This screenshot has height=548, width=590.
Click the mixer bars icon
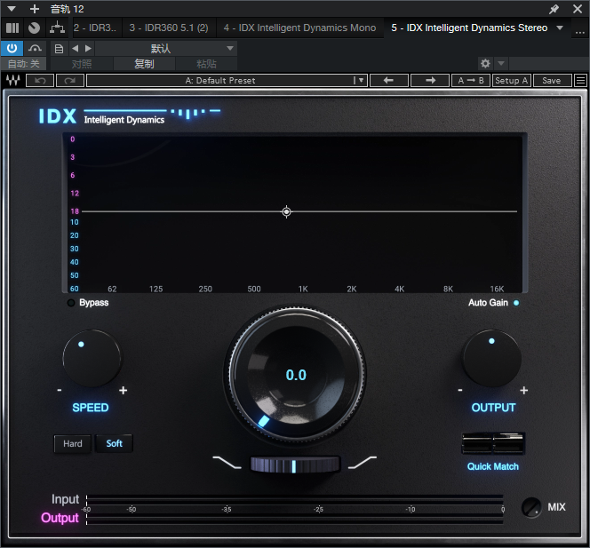[12, 28]
